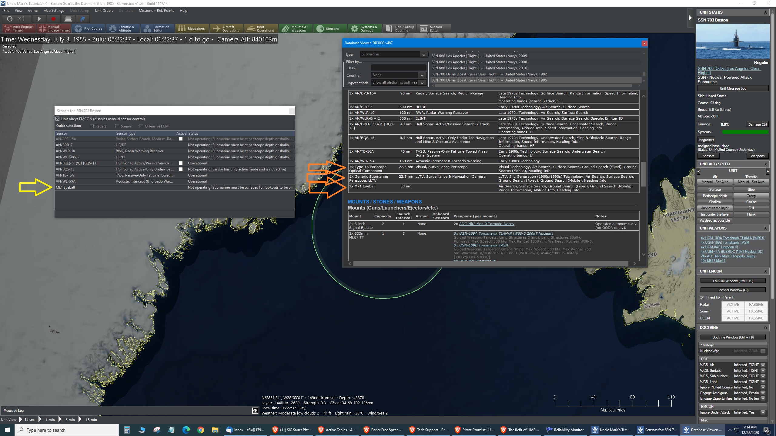
Task: Click the blue arrow toolbar icon
Action: [82, 19]
